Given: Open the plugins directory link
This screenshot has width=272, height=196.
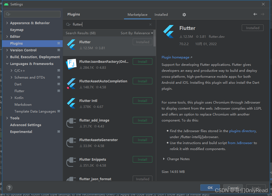Looking at the screenshot, I should pyautogui.click(x=242, y=131).
